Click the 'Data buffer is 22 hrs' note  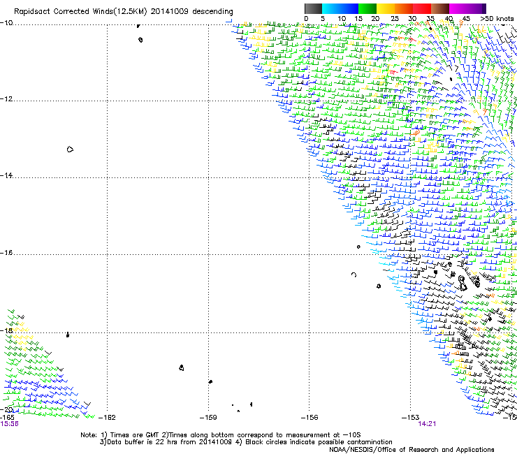coord(246,442)
